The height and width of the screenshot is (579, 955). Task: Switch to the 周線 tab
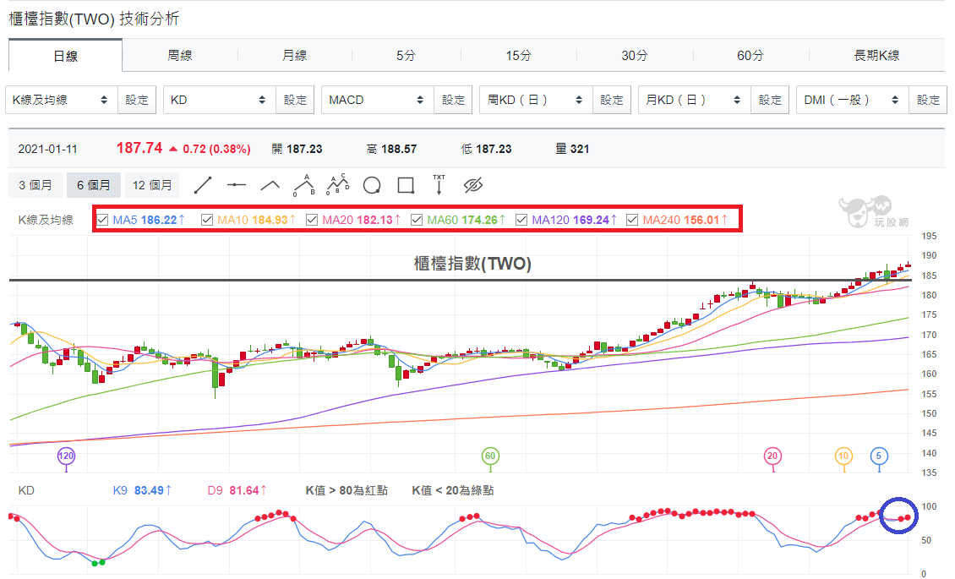pos(180,56)
